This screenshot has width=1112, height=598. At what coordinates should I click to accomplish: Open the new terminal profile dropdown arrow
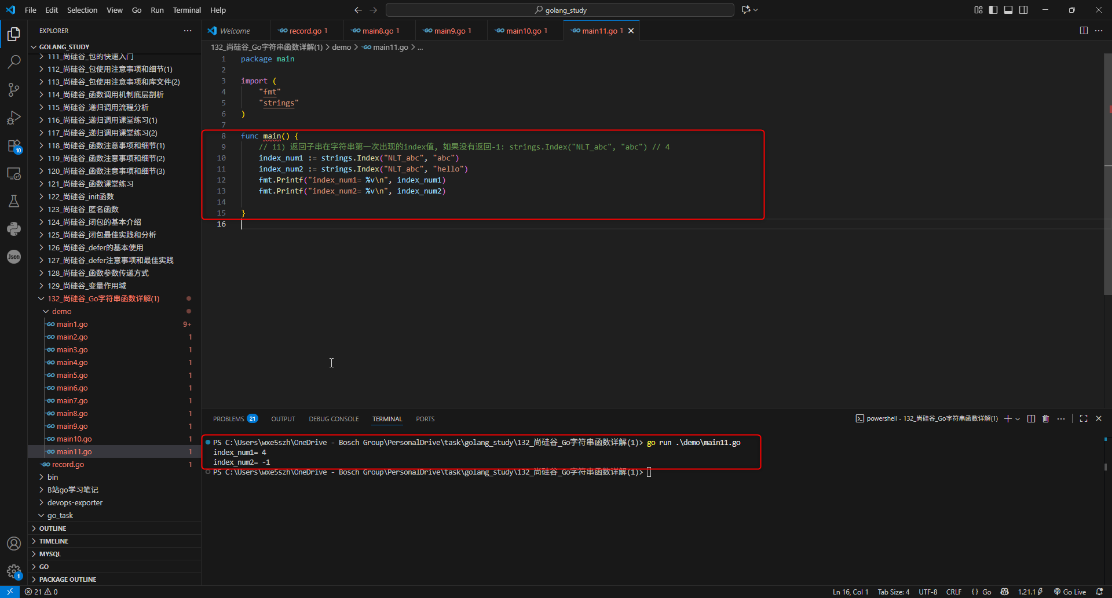tap(1018, 418)
